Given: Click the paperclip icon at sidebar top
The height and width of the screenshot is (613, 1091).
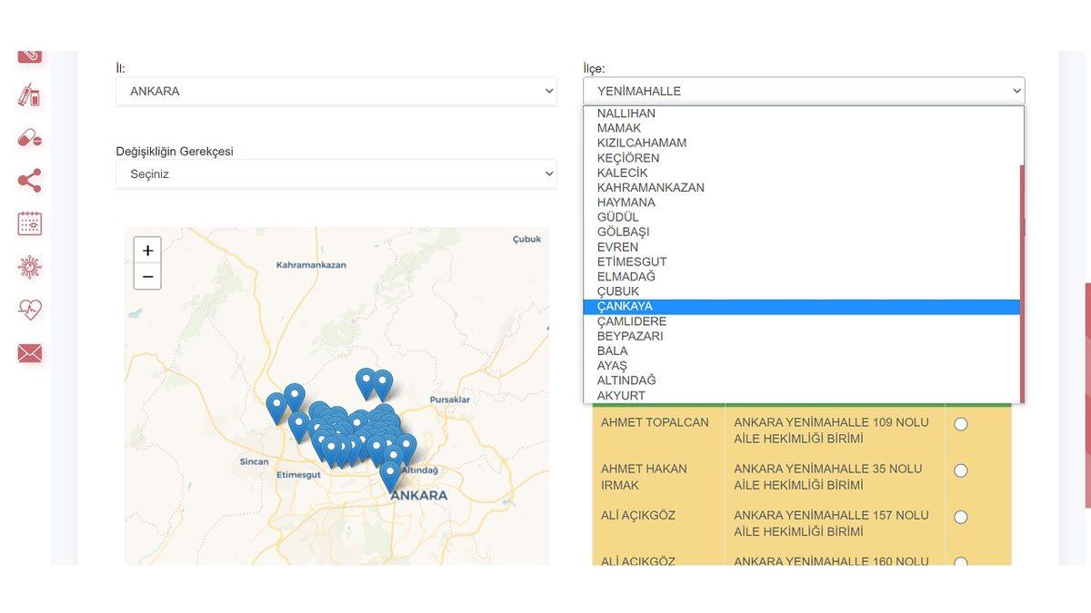Looking at the screenshot, I should (29, 56).
